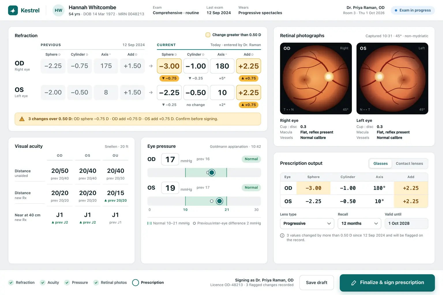The height and width of the screenshot is (295, 443).
Task: Open the HW patient avatar
Action: coord(59,10)
